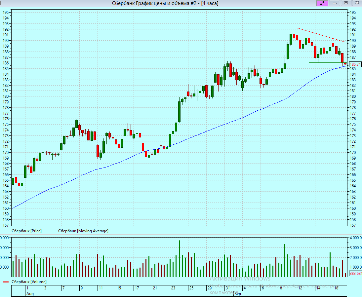Click date label 17 on the time axis

click(x=137, y=288)
